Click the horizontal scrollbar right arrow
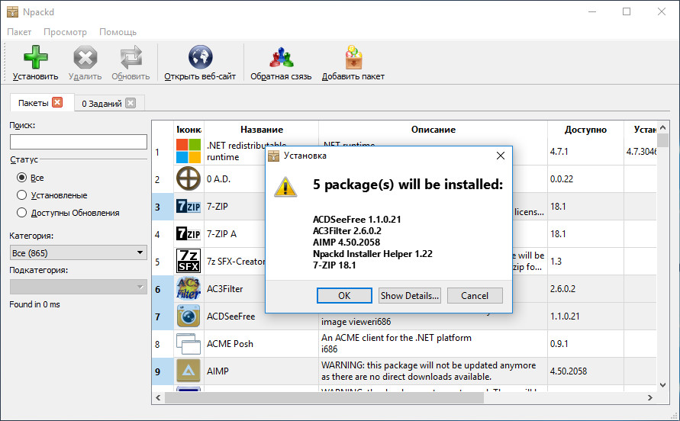The height and width of the screenshot is (421, 680). tap(649, 397)
